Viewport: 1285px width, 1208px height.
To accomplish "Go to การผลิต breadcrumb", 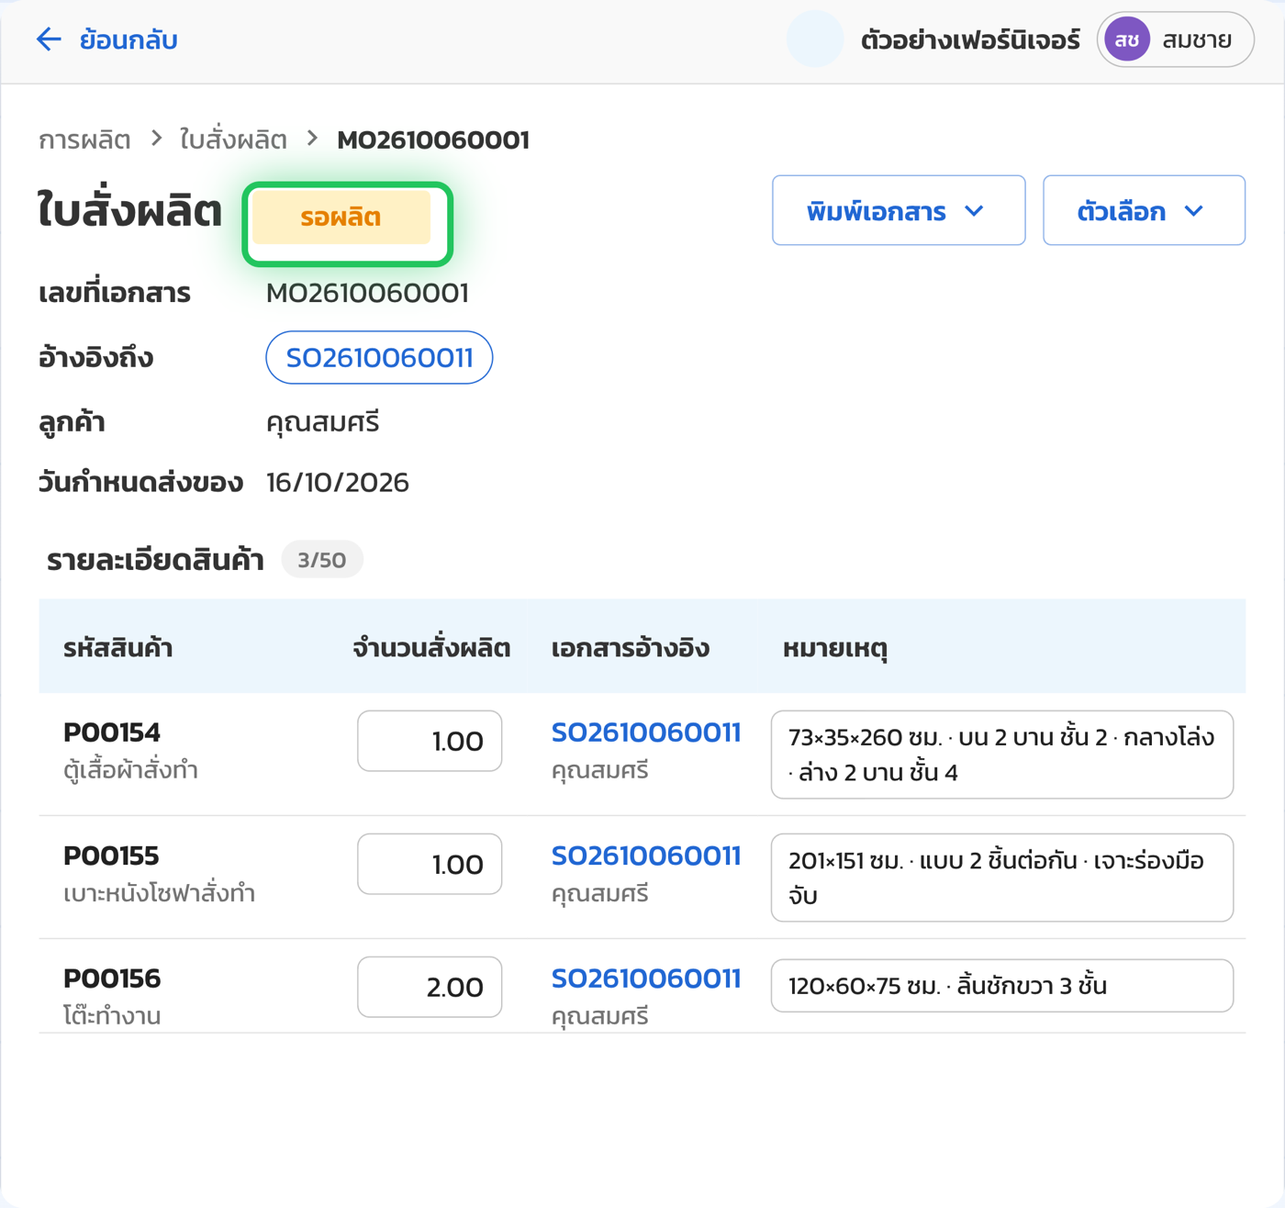I will tap(84, 140).
